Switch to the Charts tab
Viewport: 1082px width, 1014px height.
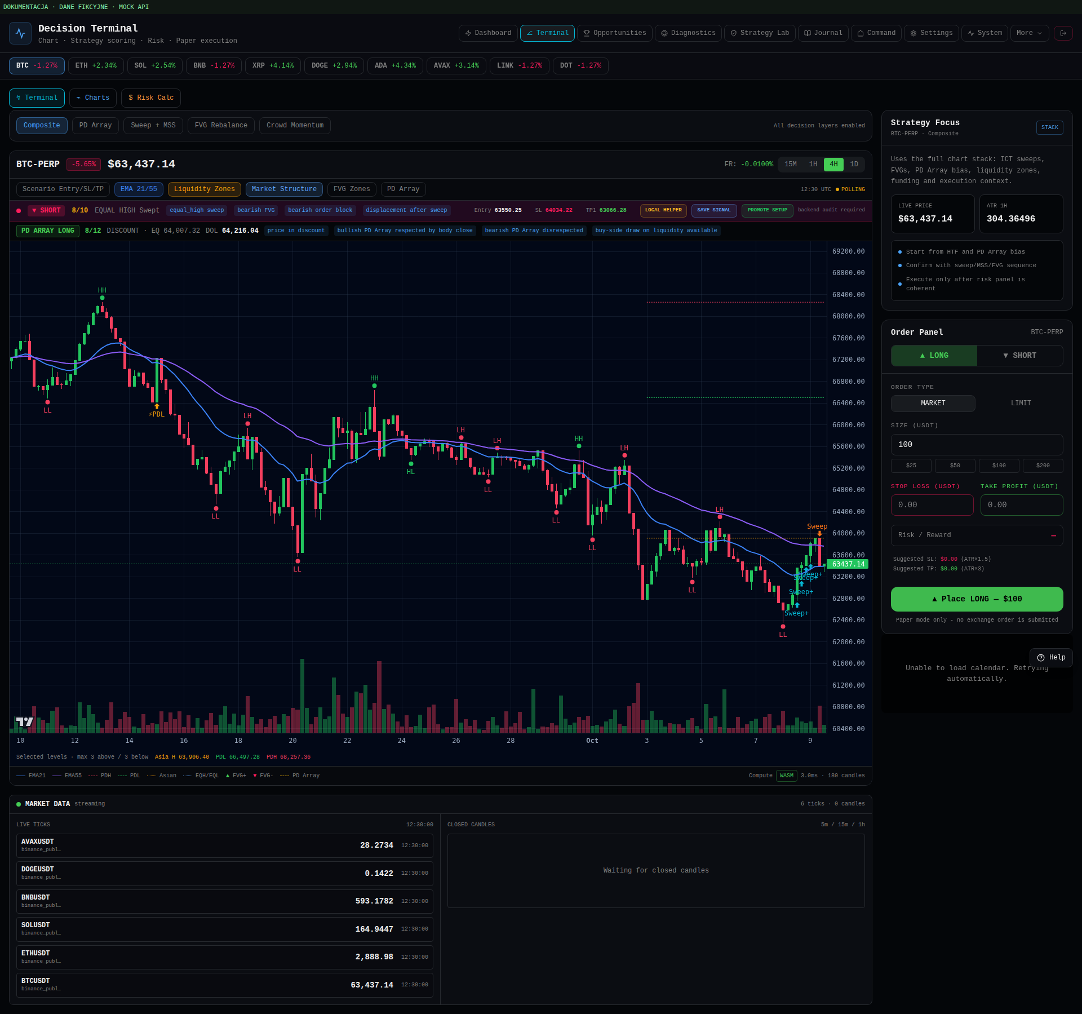tap(93, 98)
